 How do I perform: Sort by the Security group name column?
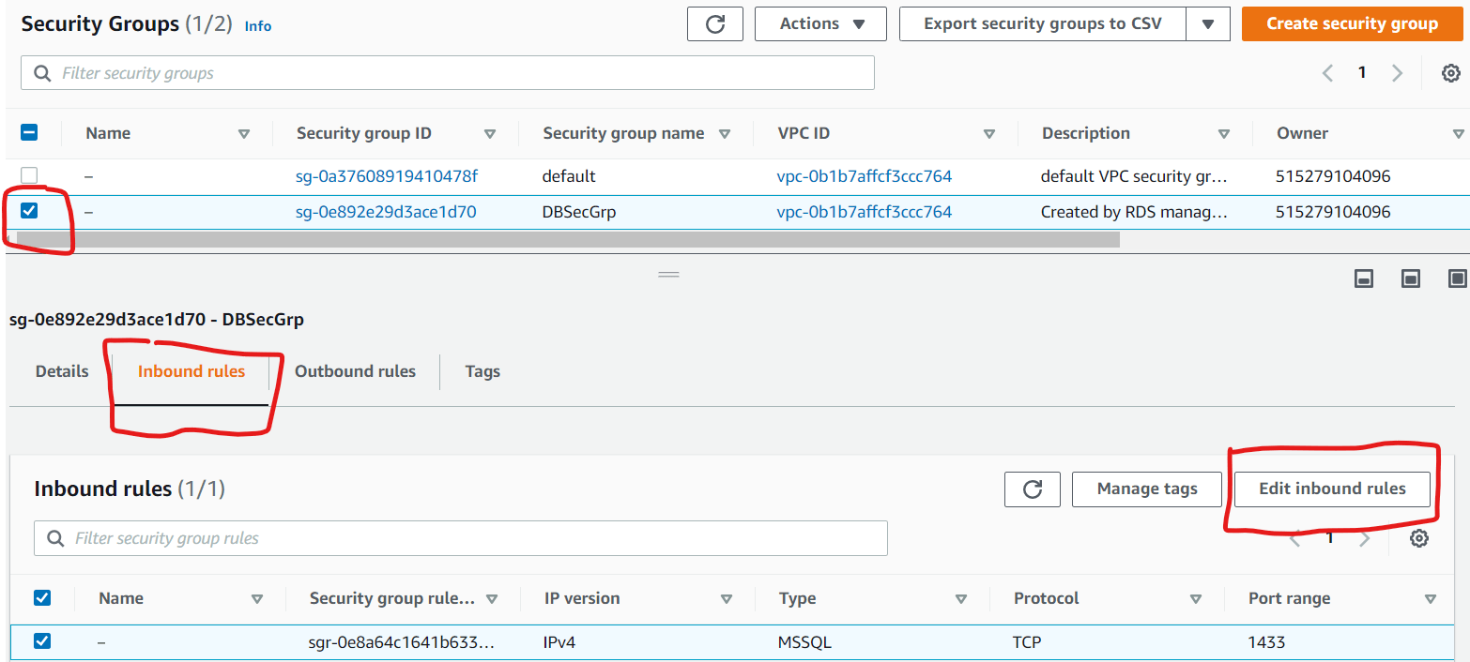[x=623, y=133]
